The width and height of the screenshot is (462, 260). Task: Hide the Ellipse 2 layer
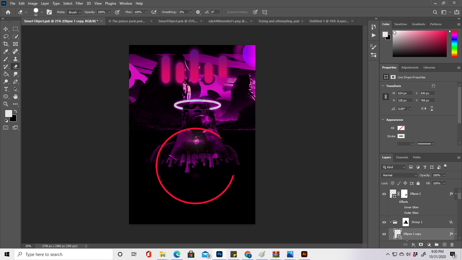point(384,194)
